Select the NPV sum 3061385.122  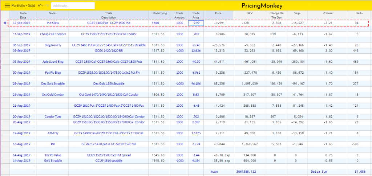point(249,172)
